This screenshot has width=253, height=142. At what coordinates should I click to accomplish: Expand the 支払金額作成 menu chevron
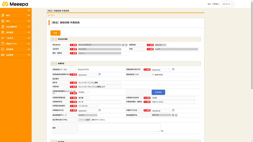pos(29,26)
